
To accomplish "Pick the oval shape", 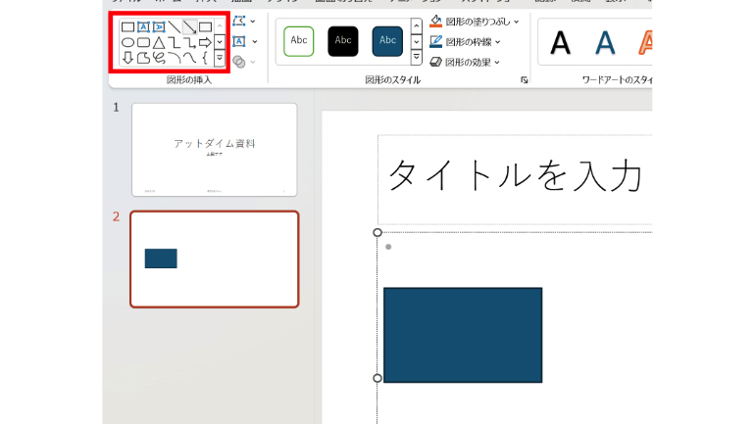I will point(127,43).
